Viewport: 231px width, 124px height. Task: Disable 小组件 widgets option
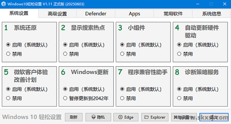(122, 54)
